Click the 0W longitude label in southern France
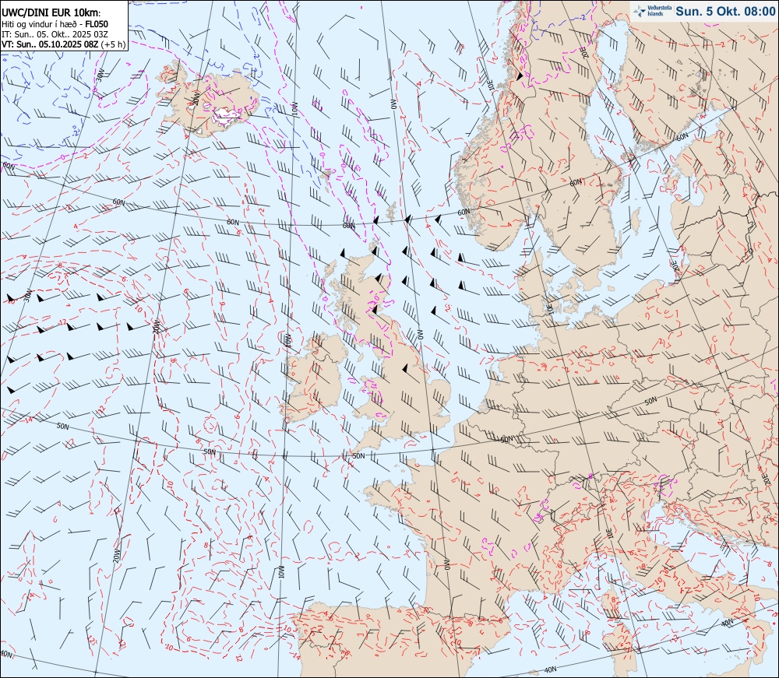Viewport: 779px width, 678px height. point(446,564)
